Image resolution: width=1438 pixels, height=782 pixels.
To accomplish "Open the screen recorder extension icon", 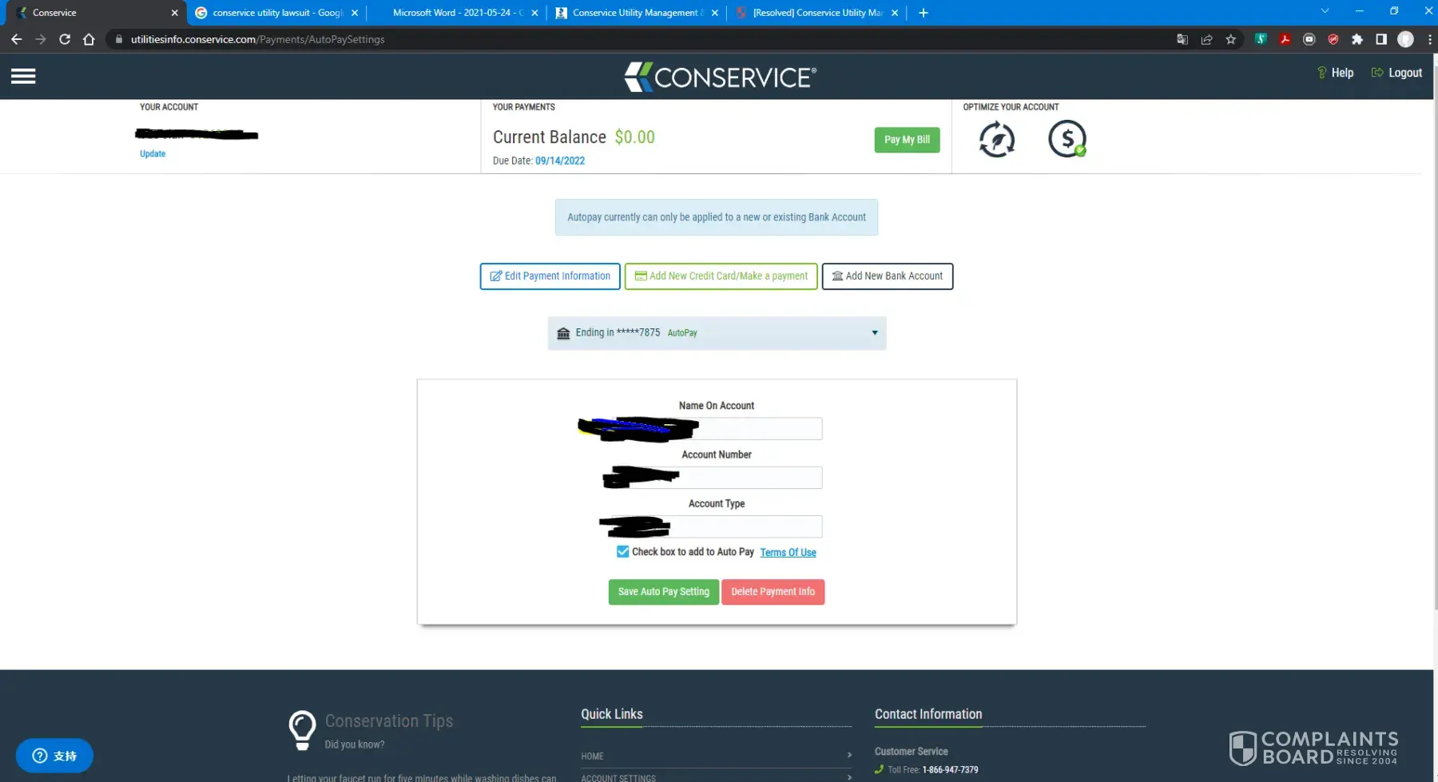I will [x=1309, y=39].
